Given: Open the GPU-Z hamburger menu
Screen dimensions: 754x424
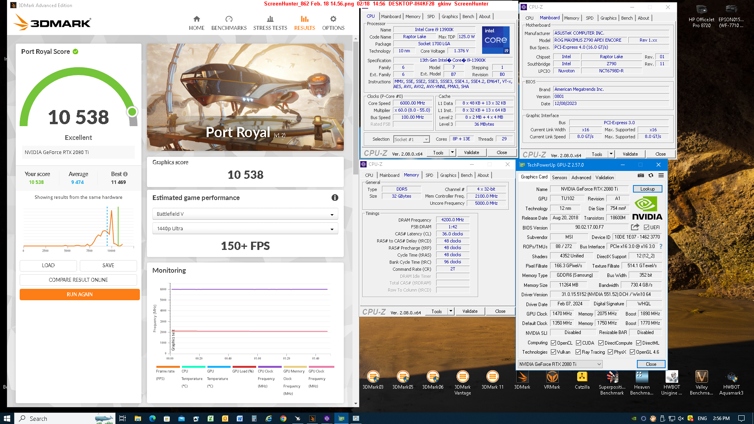Looking at the screenshot, I should [x=661, y=175].
